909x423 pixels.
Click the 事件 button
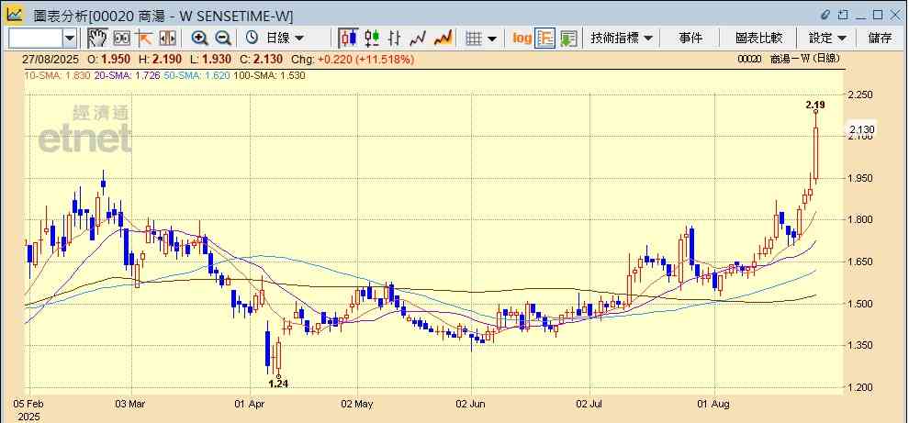tap(690, 39)
